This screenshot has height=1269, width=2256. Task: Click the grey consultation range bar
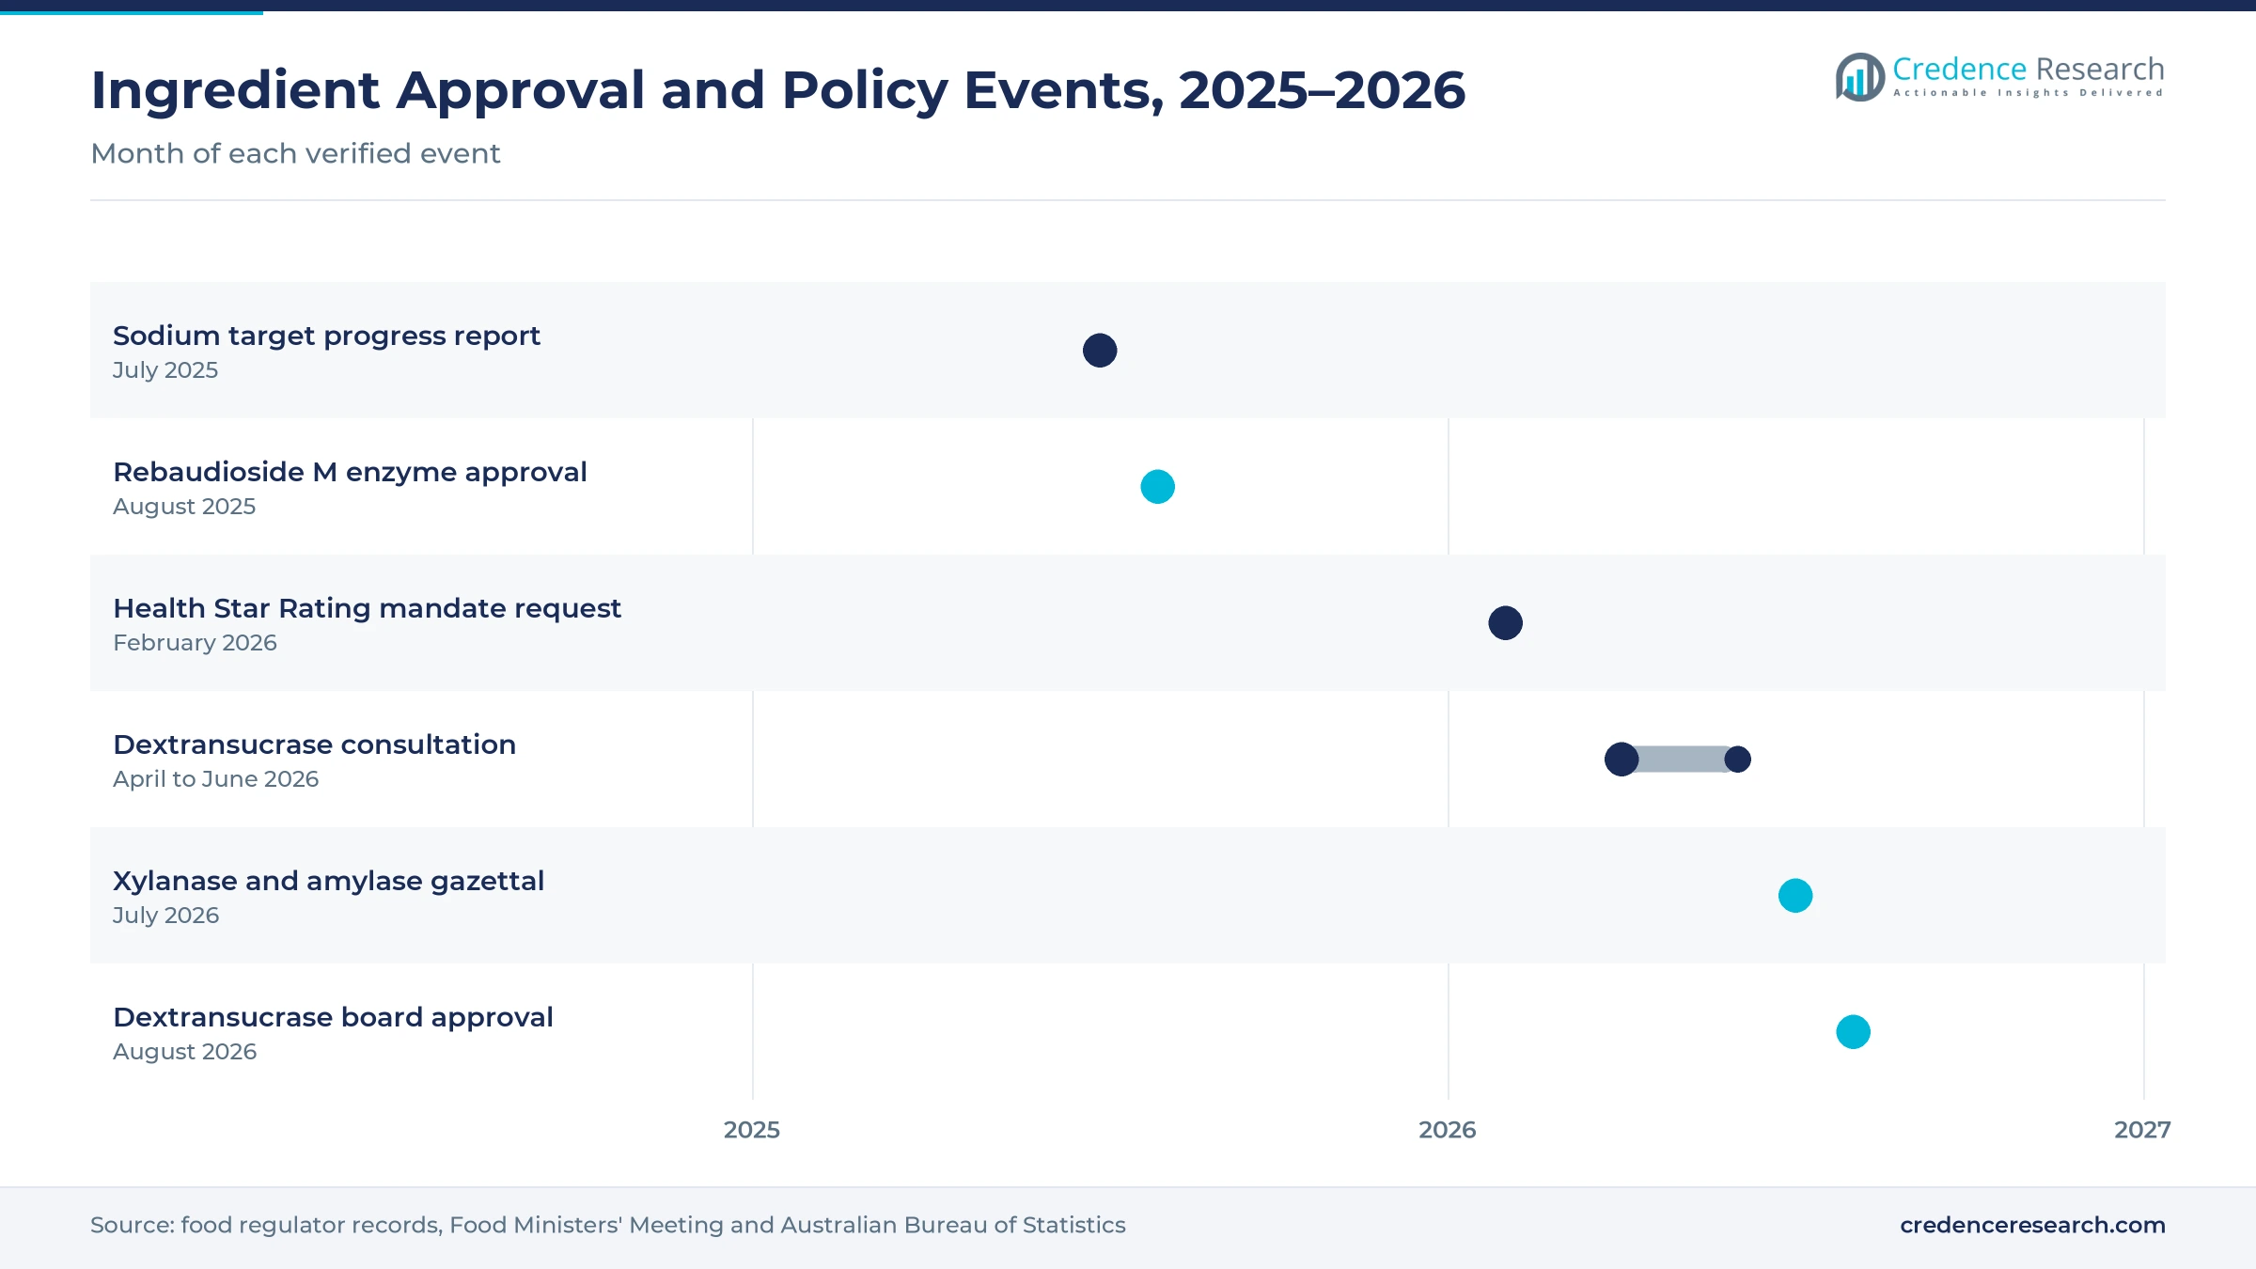(x=1681, y=760)
